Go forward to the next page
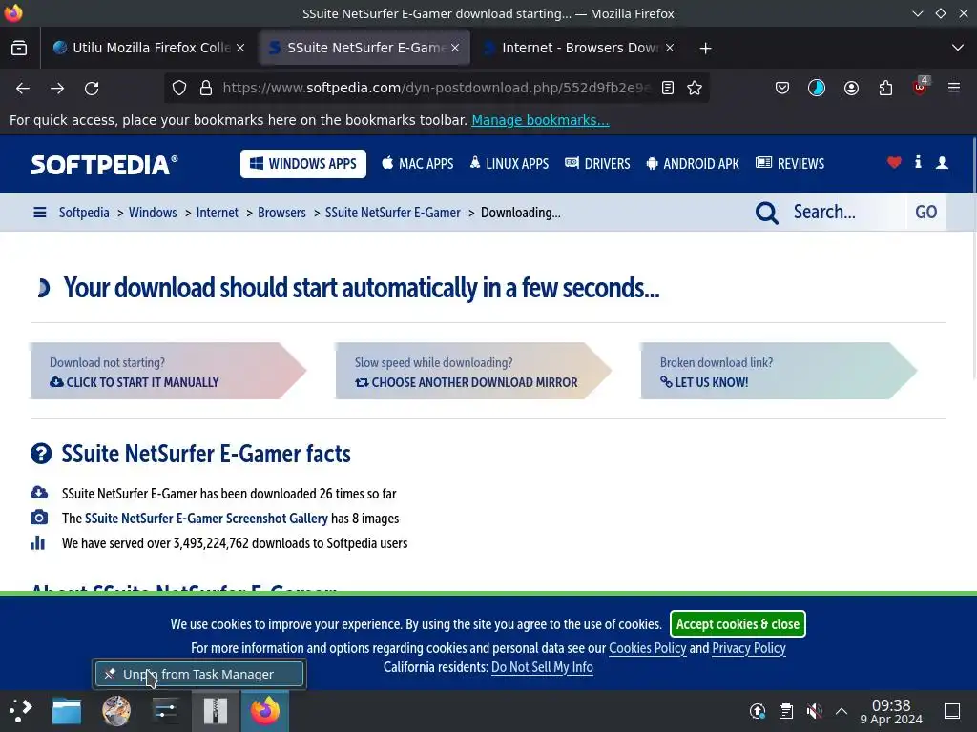 pos(57,89)
